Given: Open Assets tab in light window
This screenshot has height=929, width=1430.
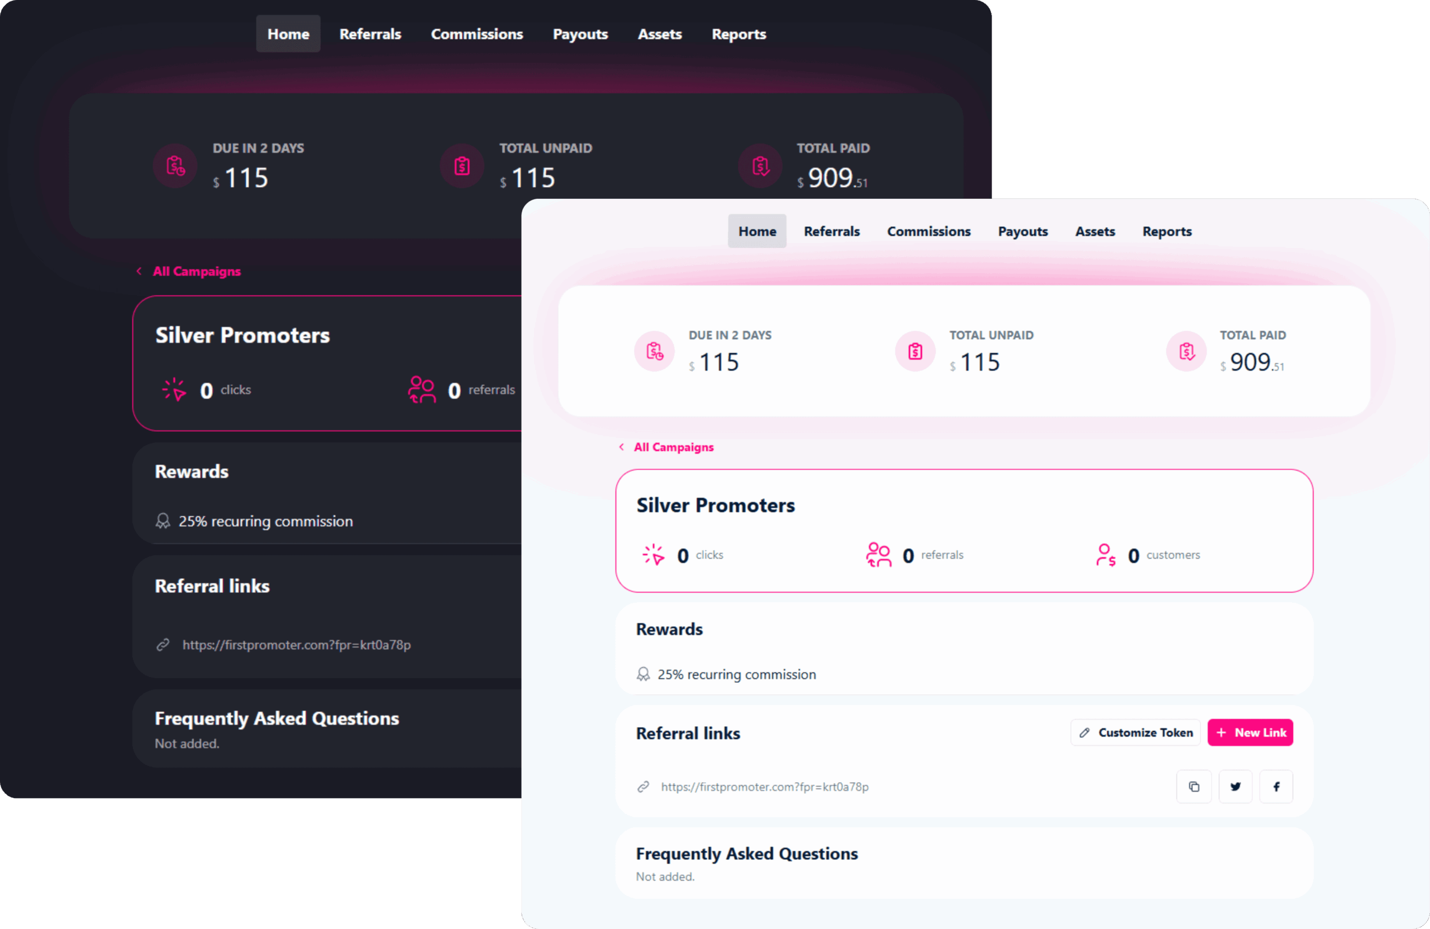Looking at the screenshot, I should click(x=1095, y=231).
